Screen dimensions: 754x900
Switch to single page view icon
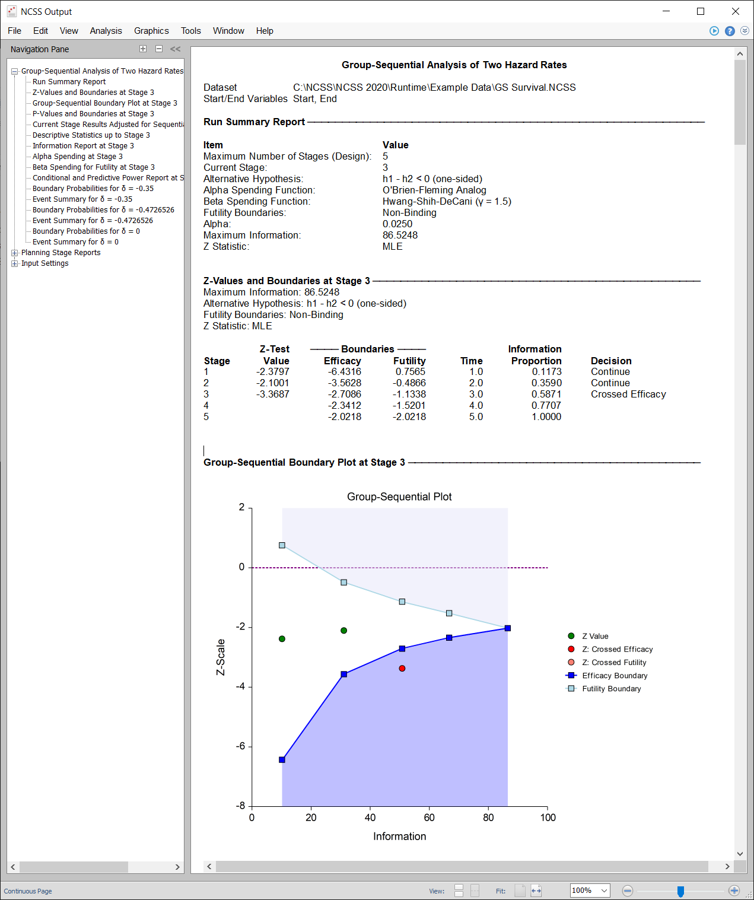point(475,891)
